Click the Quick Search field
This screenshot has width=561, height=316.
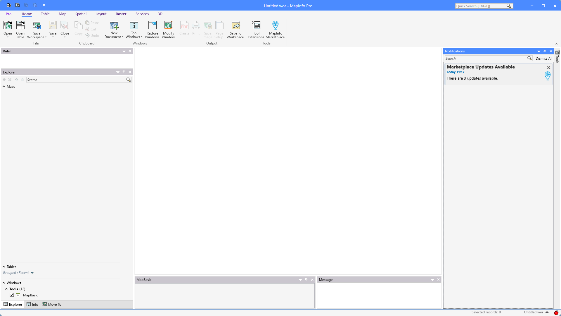(481, 6)
